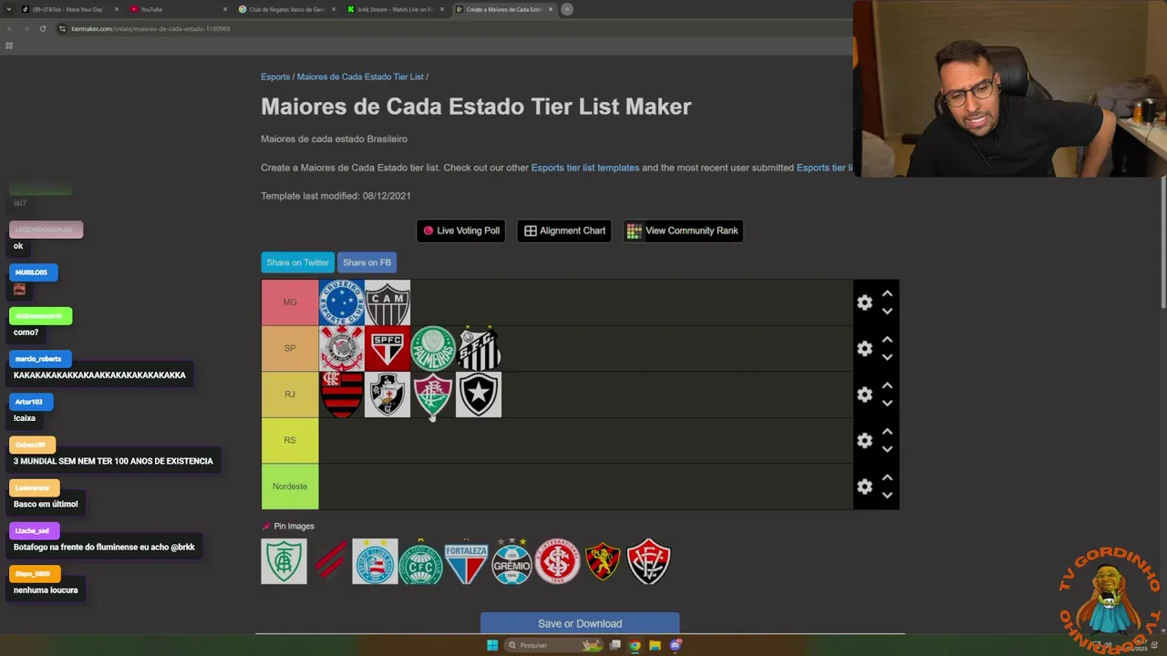Open the Esports breadcrumb link
This screenshot has height=656, width=1167.
pos(275,77)
